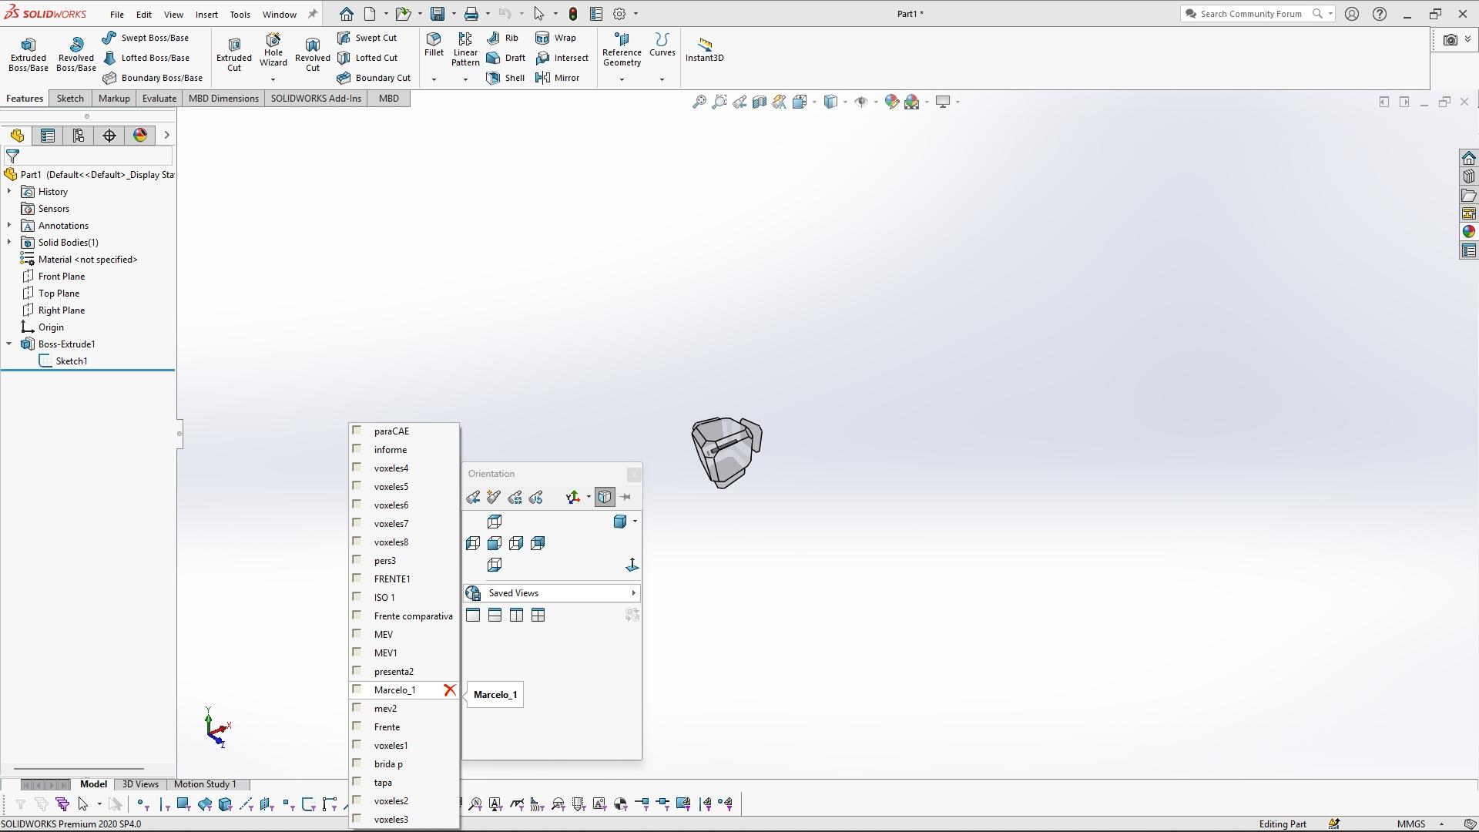
Task: Open the Motion Study 1 tab
Action: 205,784
